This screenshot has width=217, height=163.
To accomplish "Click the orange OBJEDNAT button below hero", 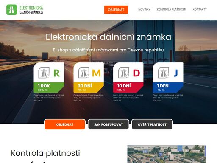I will click(65, 124).
